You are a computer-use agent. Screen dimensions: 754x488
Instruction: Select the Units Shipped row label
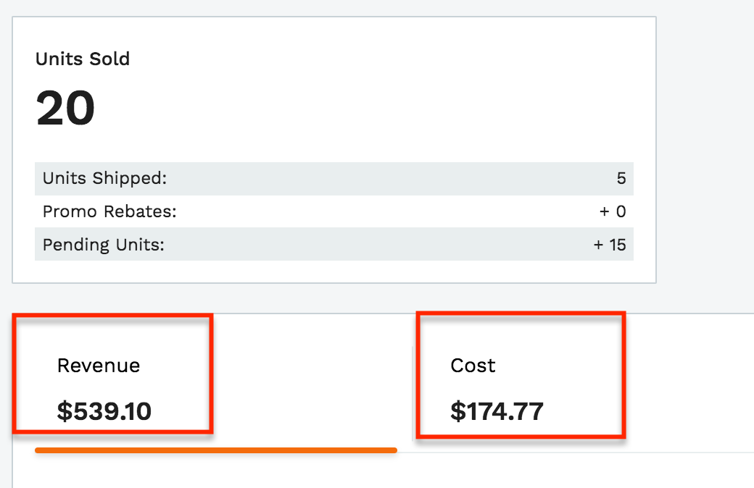(x=104, y=178)
